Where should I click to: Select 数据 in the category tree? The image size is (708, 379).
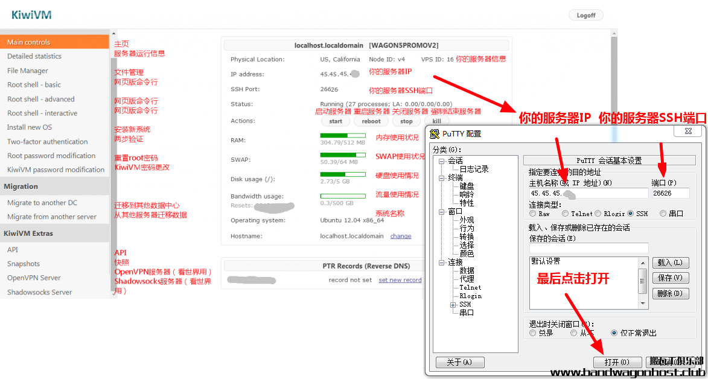click(x=467, y=270)
